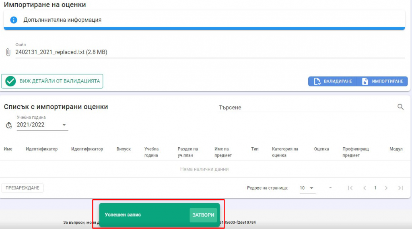Go to the first page of results
Viewport: 412px width, 229px height.
[350, 188]
